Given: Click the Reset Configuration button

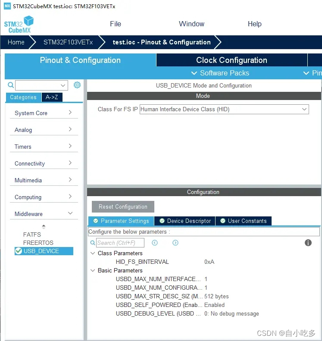Looking at the screenshot, I should click(x=123, y=206).
